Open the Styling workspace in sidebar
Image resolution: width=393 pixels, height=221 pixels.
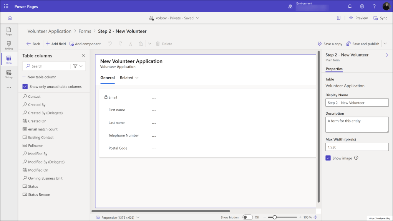point(9,45)
